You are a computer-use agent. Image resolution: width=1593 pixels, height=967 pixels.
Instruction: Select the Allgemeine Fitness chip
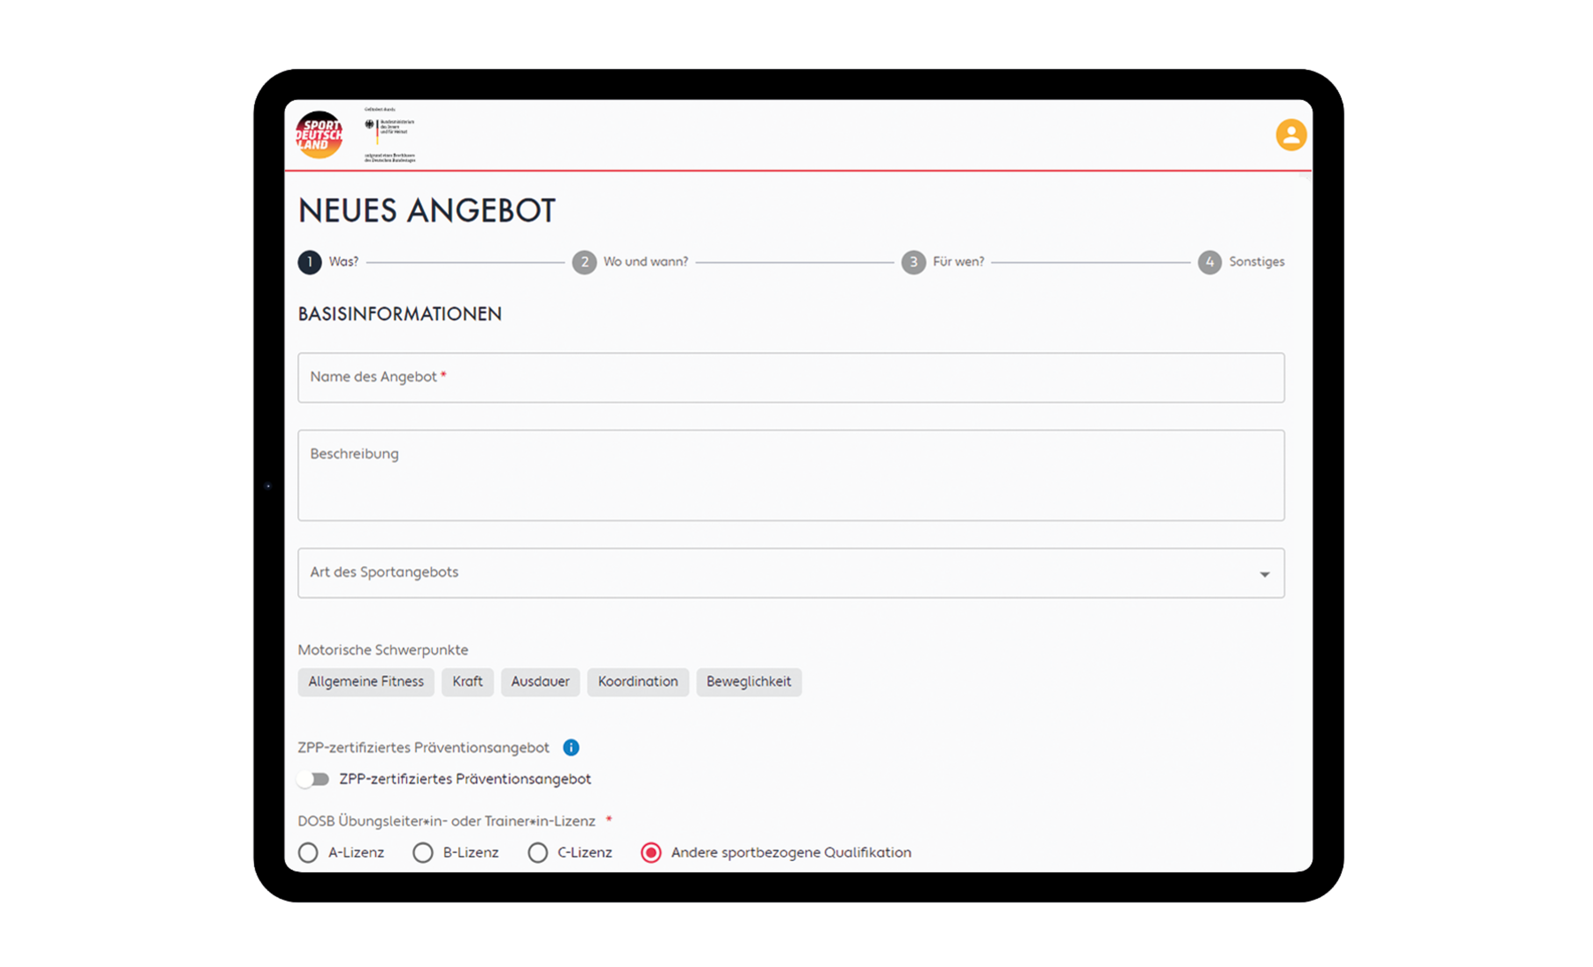point(366,681)
